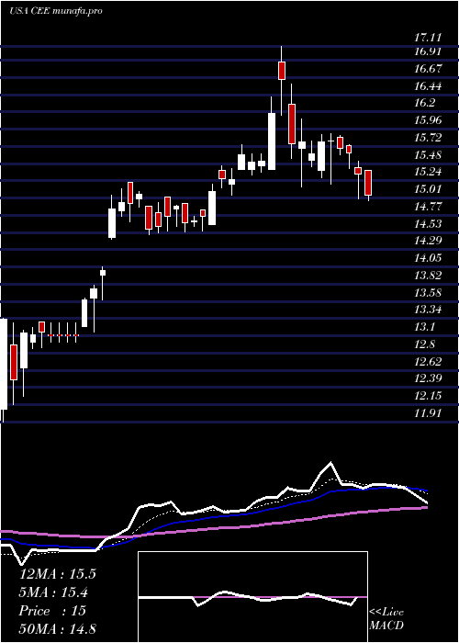Click the 12.39 price level label
459x643 pixels.
[428, 378]
